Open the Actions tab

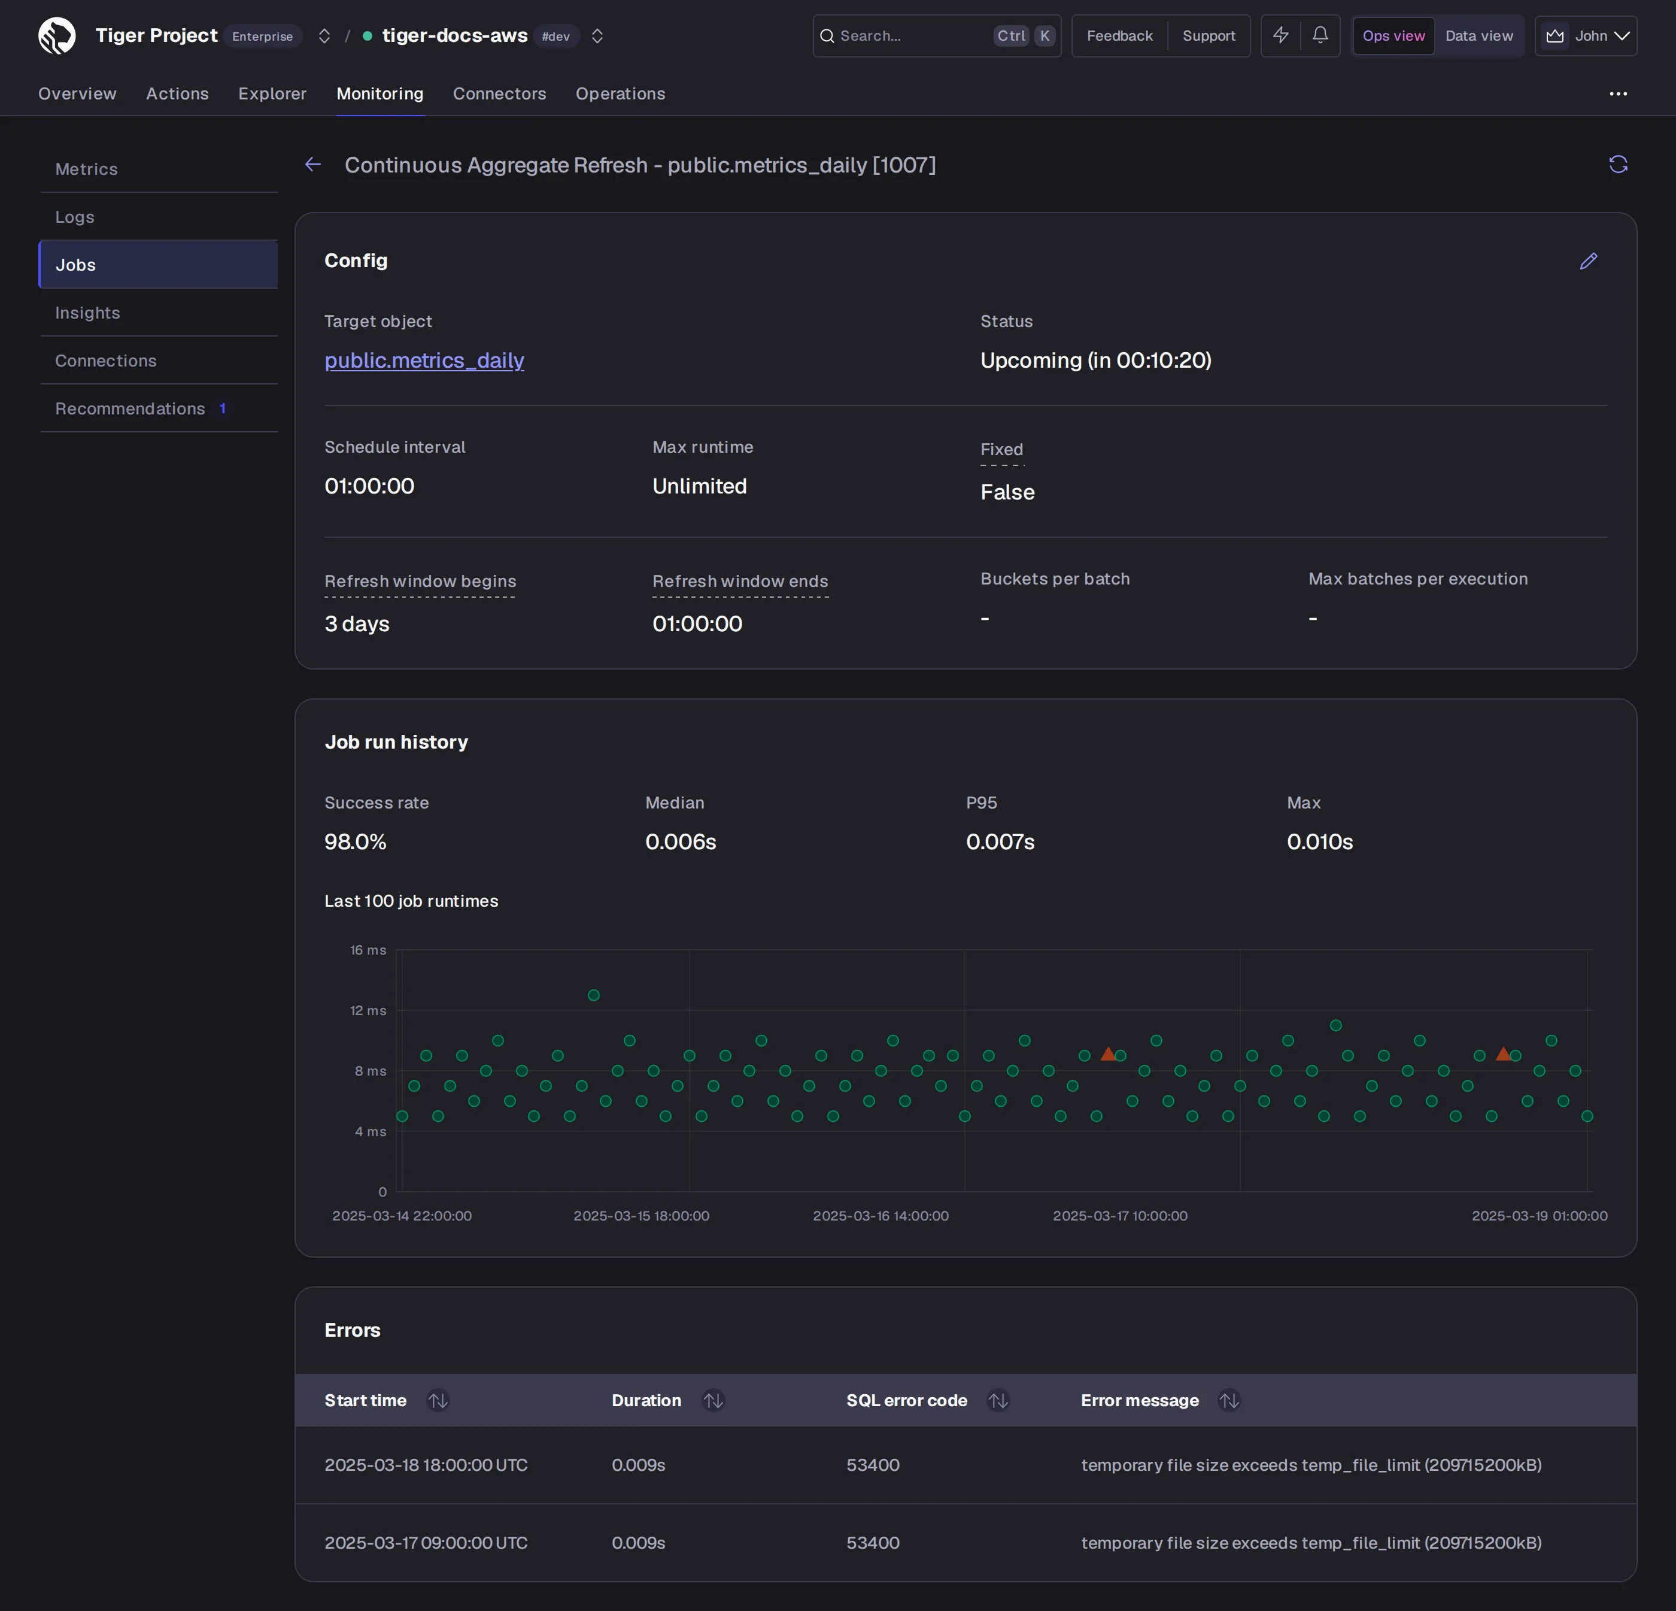tap(177, 93)
